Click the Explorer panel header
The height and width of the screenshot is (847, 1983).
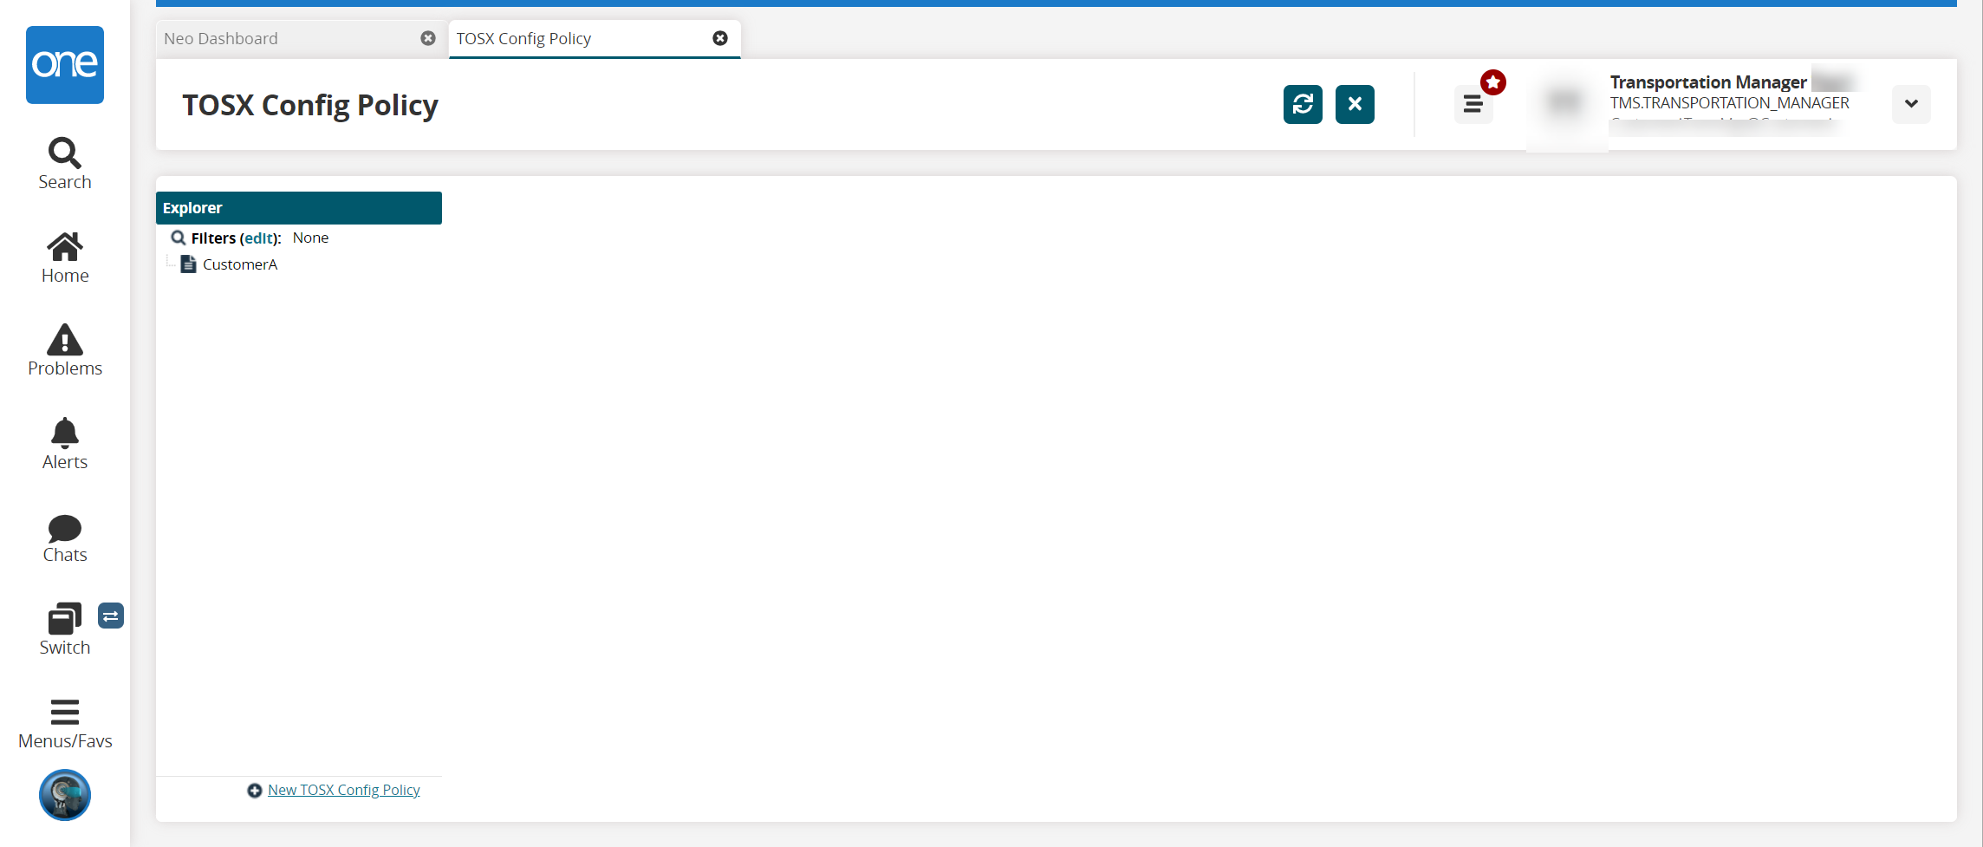pyautogui.click(x=299, y=208)
